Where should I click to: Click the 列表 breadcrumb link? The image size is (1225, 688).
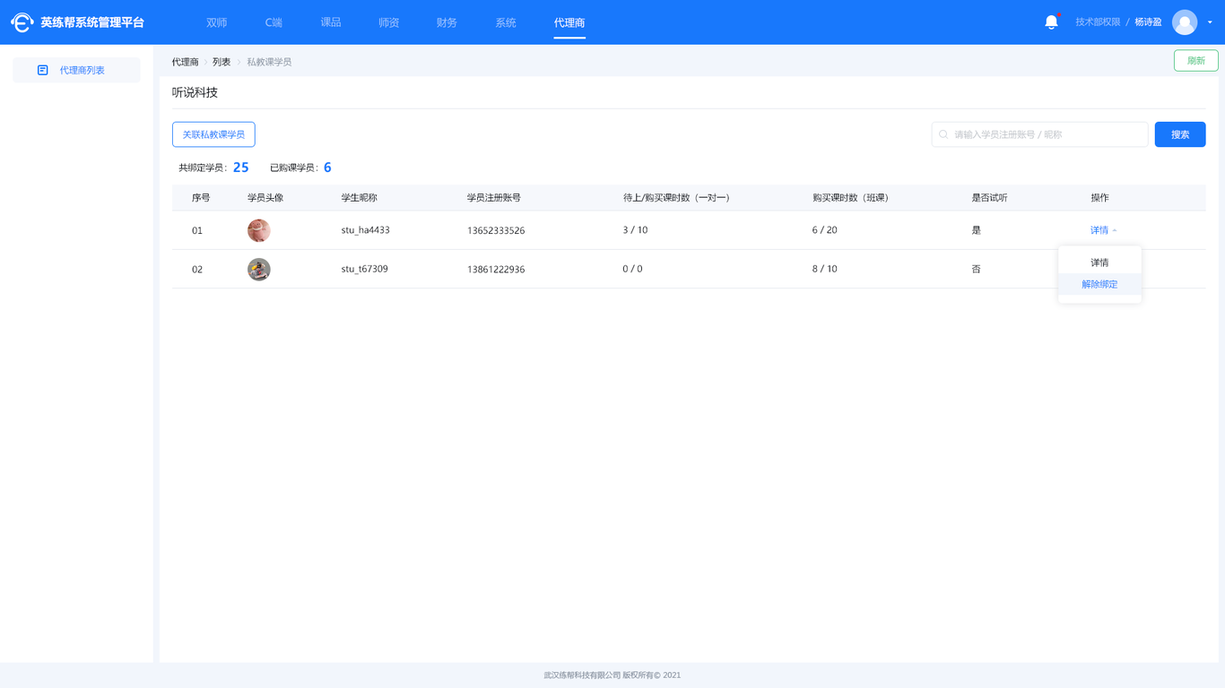click(222, 62)
